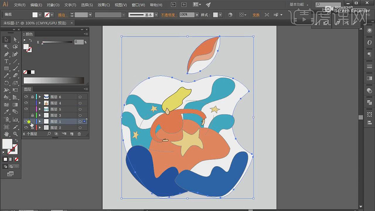This screenshot has width=375, height=211.
Task: Expand 图层 2 disclosure triangle
Action: pos(40,128)
